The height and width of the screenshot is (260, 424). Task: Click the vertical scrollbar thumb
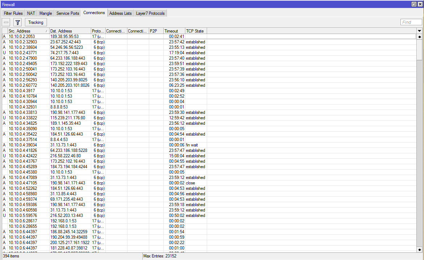pyautogui.click(x=419, y=50)
